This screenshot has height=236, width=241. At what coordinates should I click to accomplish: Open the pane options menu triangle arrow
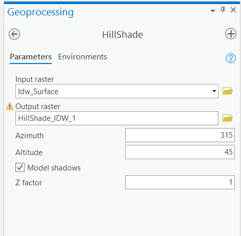213,11
